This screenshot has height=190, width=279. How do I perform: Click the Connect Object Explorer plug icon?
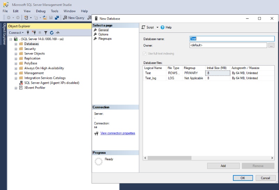coord(28,32)
